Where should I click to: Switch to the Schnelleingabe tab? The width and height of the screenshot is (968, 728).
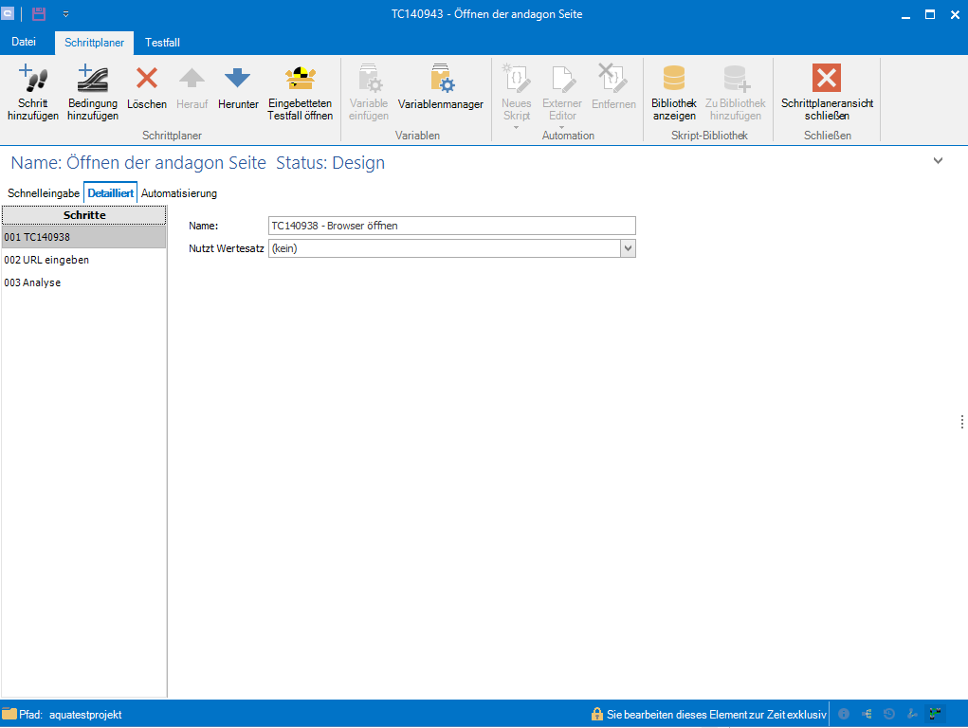click(44, 193)
